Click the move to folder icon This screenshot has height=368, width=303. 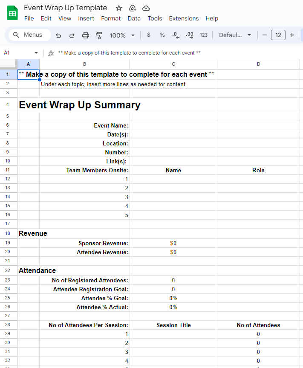click(133, 8)
